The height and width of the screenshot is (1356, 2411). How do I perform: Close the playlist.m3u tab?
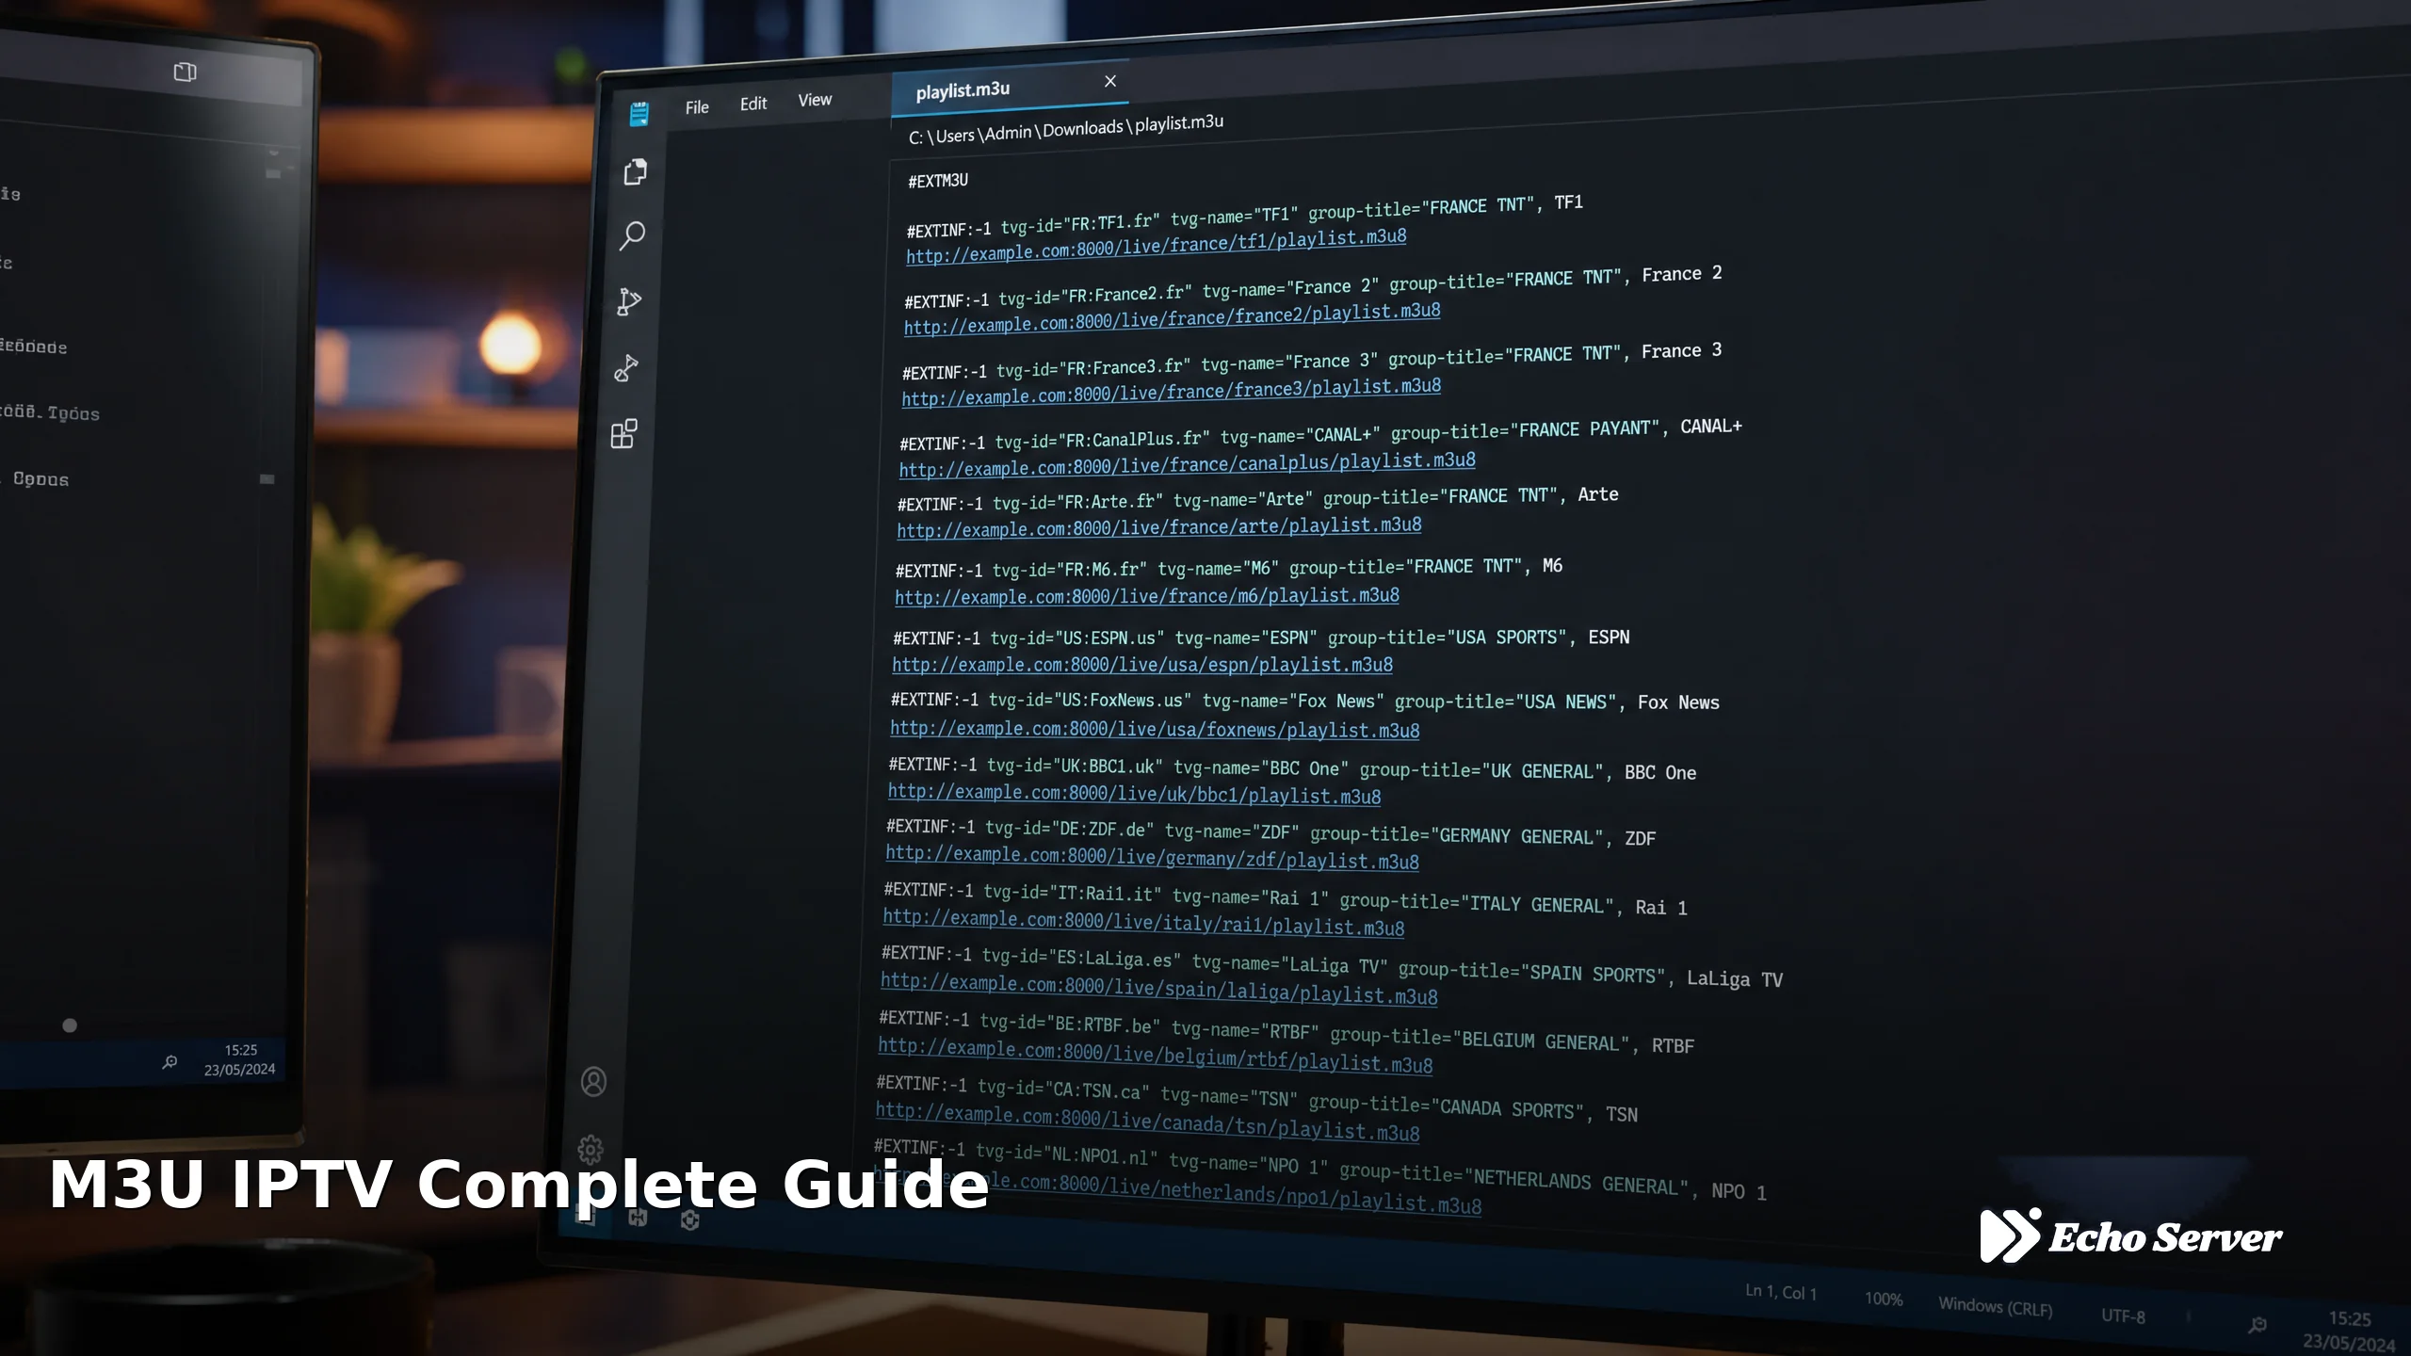click(1110, 81)
